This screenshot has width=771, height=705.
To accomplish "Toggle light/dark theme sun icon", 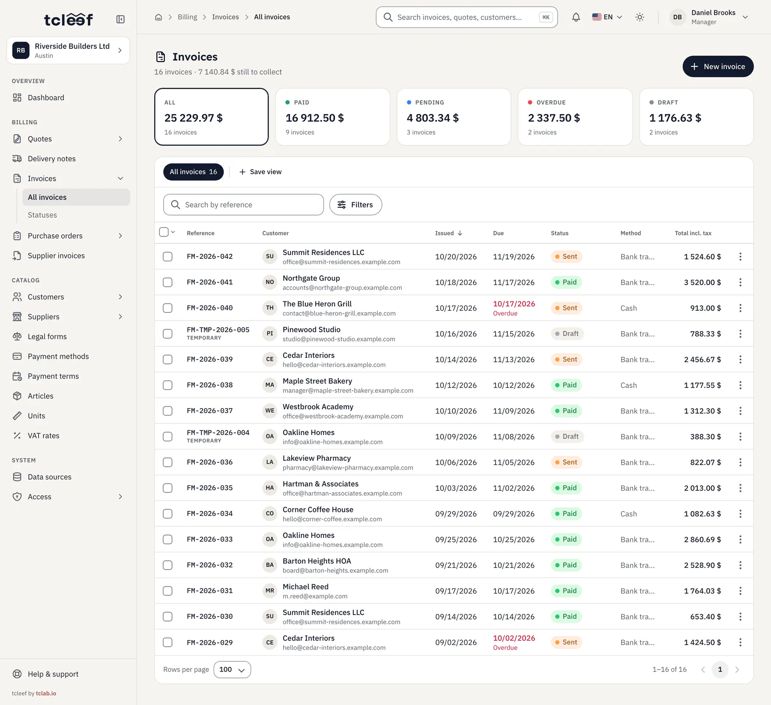I will pyautogui.click(x=640, y=17).
